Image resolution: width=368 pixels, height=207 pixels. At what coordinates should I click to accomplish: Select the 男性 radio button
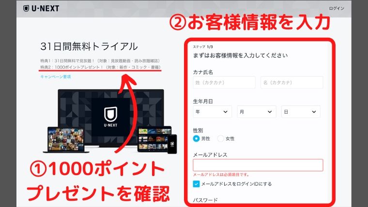point(196,138)
